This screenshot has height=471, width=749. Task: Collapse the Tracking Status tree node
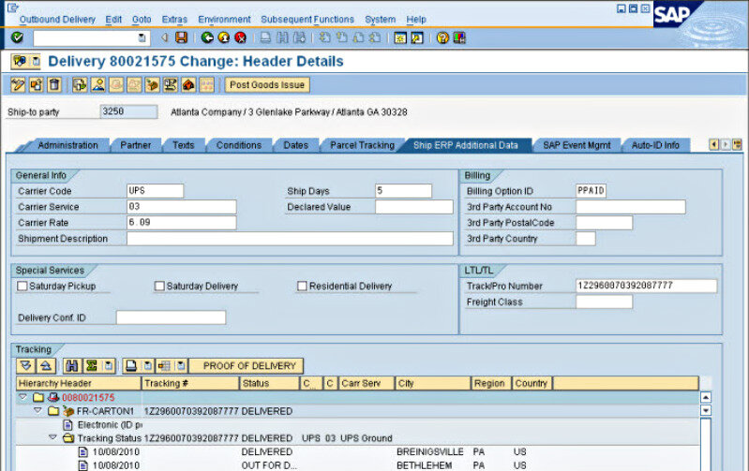pyautogui.click(x=52, y=437)
